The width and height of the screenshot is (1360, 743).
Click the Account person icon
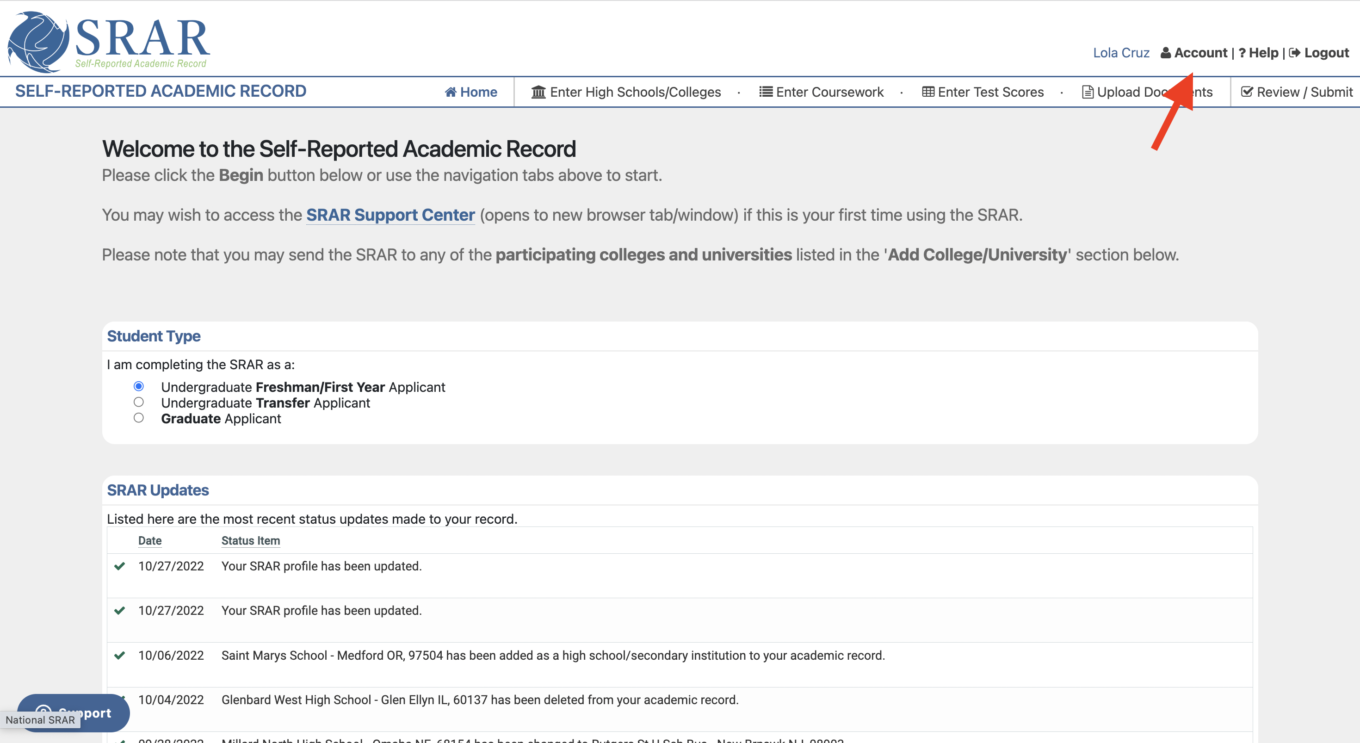click(x=1166, y=53)
